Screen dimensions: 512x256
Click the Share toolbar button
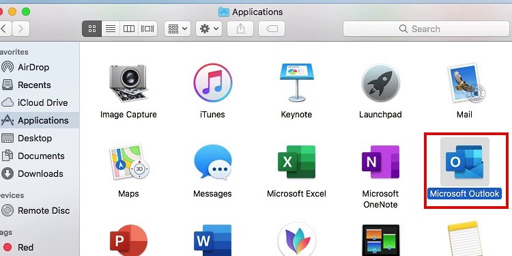click(240, 29)
